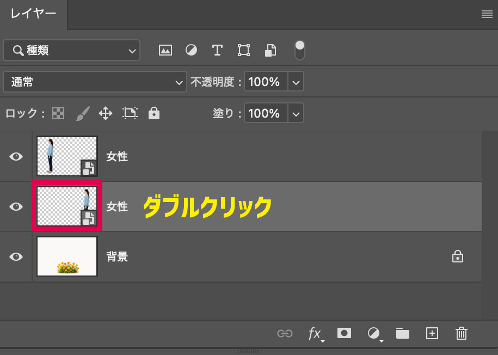Add a layer mask
The image size is (498, 355).
click(x=344, y=333)
